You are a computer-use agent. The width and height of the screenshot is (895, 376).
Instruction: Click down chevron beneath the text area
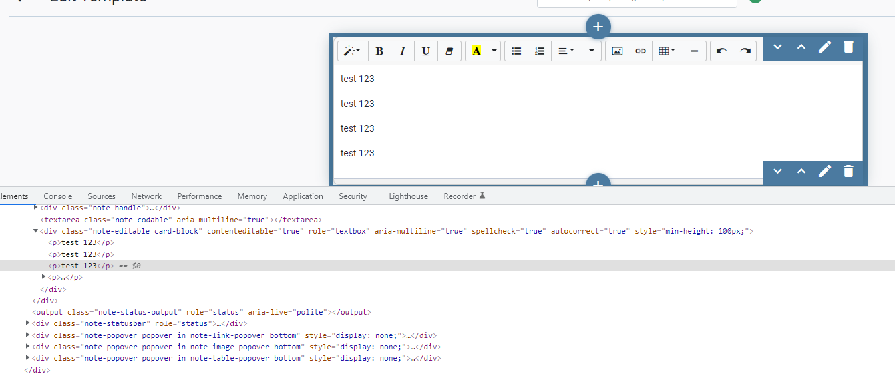777,171
